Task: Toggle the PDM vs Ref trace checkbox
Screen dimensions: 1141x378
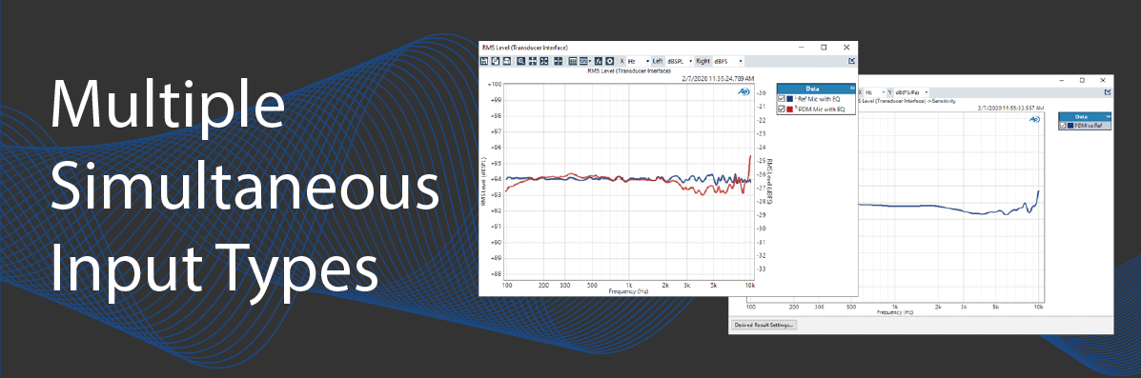Action: (x=1064, y=126)
